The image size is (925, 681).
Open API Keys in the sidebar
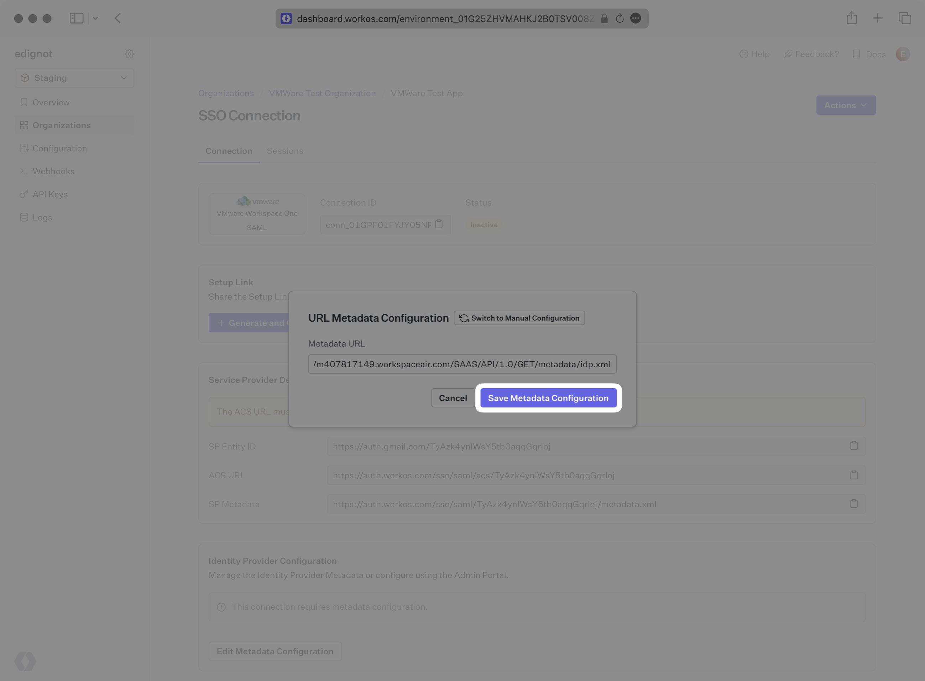coord(50,194)
